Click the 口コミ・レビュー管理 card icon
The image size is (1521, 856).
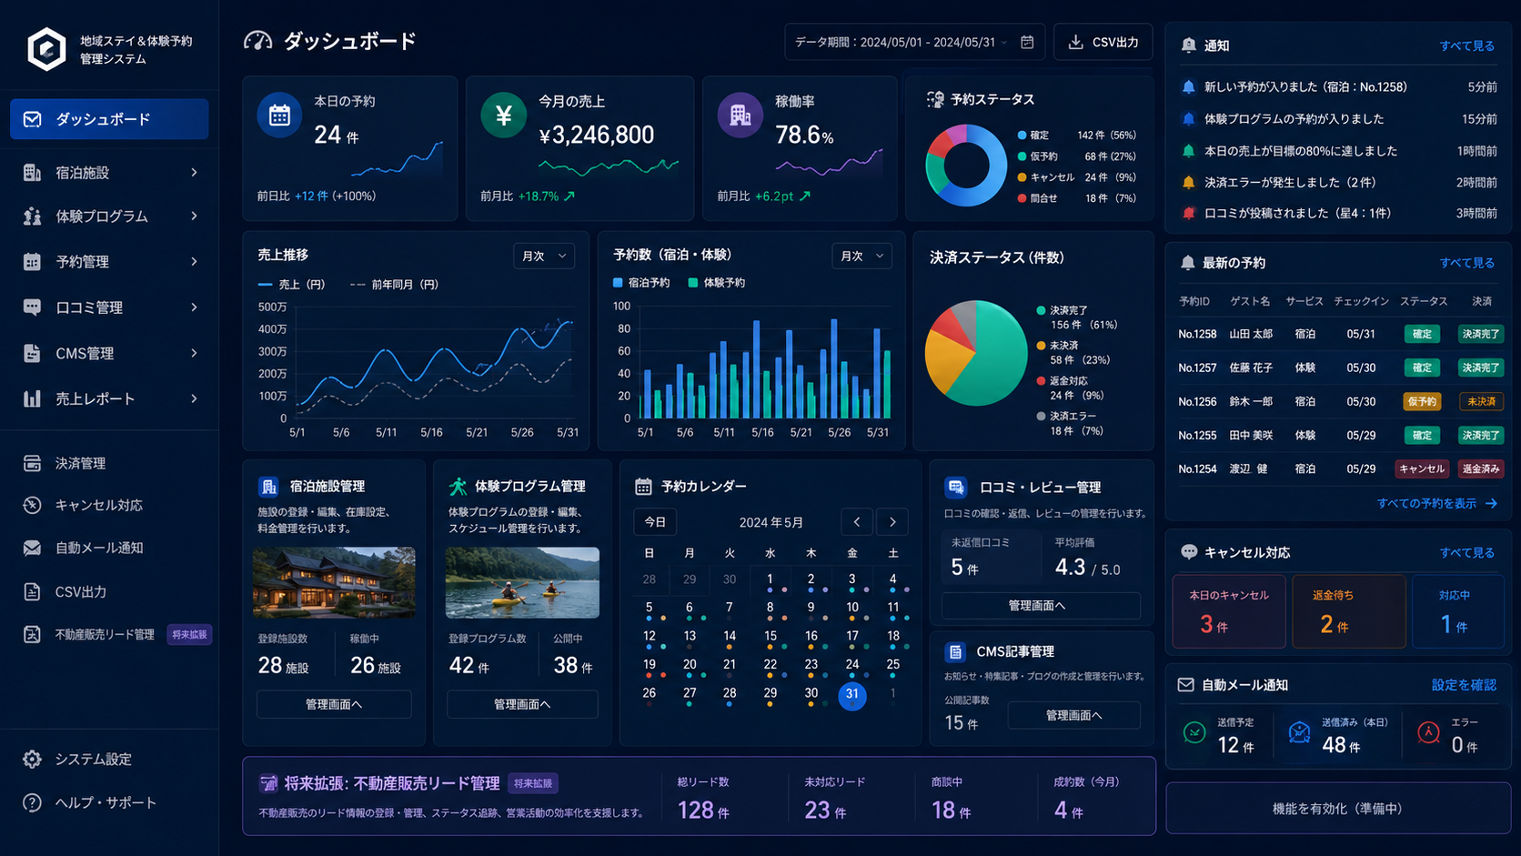[x=955, y=488]
